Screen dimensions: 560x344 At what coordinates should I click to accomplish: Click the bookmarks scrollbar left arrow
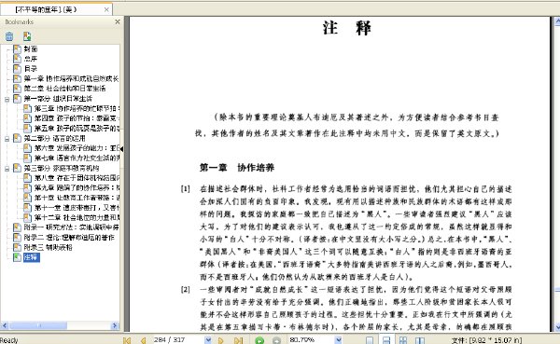pos(5,325)
